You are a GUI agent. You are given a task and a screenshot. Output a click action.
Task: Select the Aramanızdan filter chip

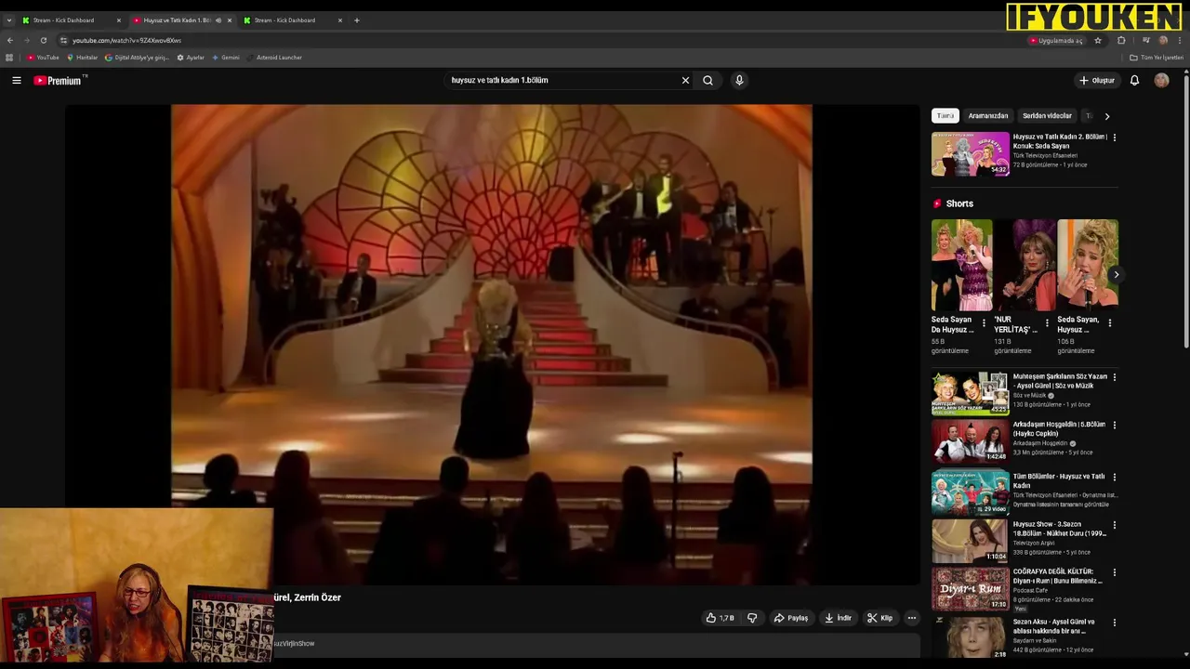[988, 116]
